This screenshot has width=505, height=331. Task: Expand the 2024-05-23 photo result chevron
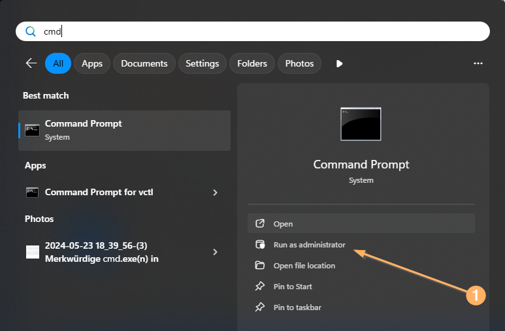[x=215, y=252]
